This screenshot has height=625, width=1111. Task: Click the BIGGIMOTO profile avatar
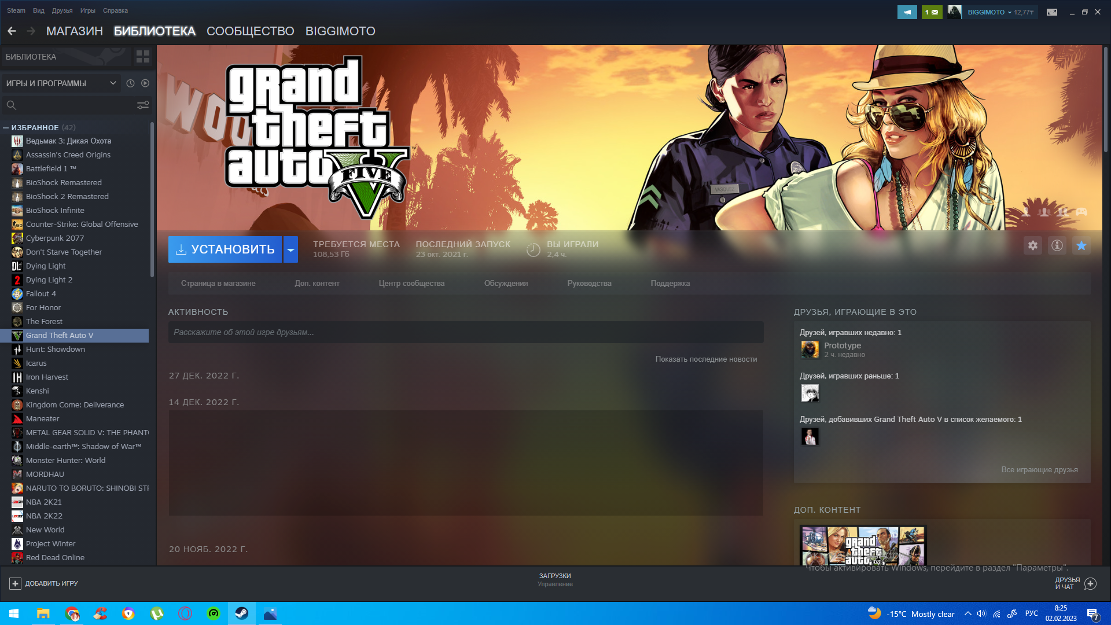954,12
